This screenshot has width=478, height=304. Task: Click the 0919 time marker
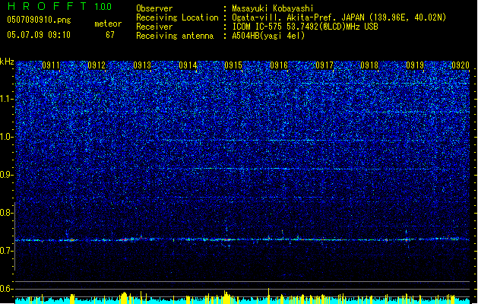pyautogui.click(x=415, y=65)
